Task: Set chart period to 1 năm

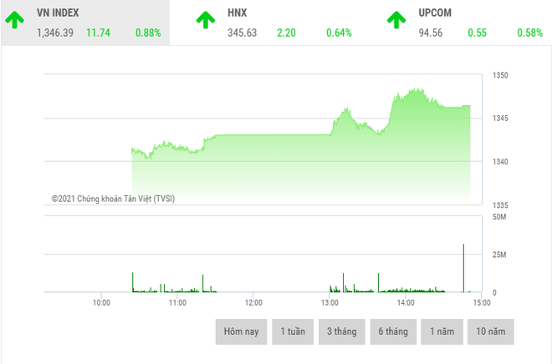Action: click(442, 331)
